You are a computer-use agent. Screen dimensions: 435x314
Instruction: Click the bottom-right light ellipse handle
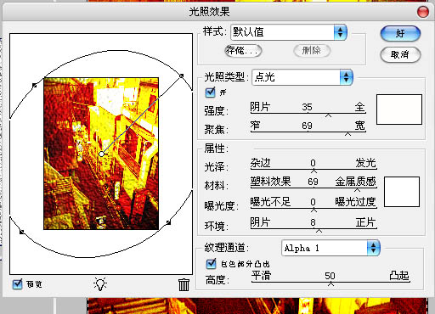168,222
